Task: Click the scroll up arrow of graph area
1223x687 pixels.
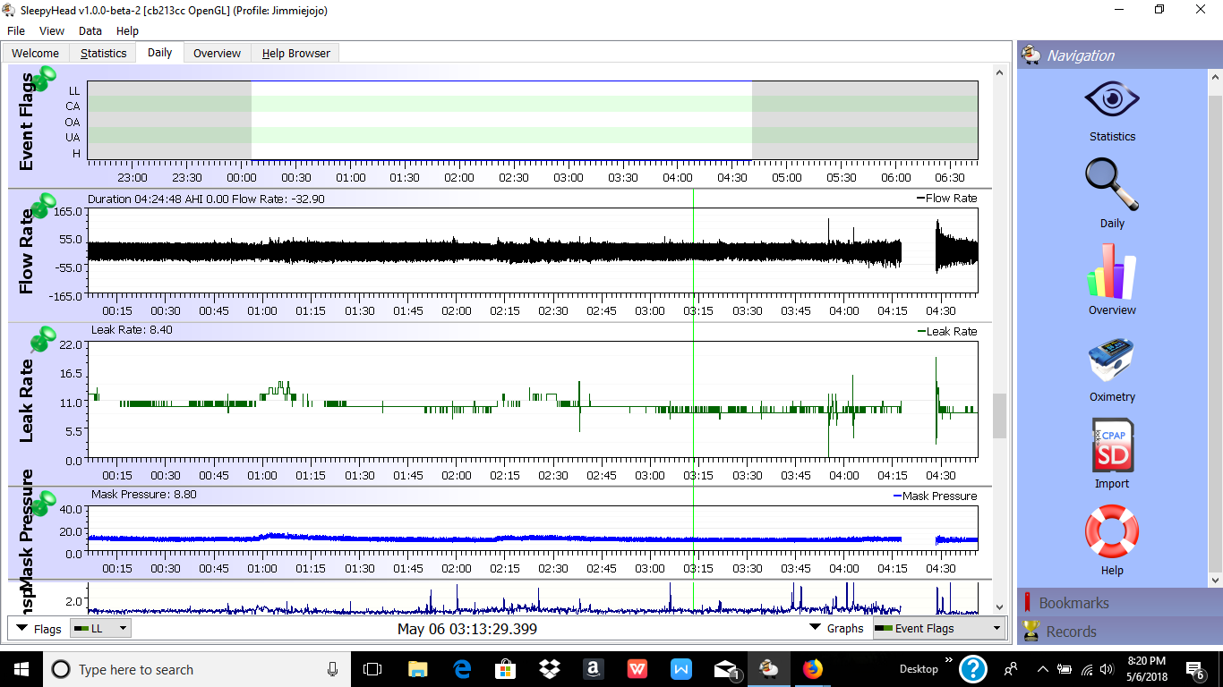Action: tap(1000, 72)
